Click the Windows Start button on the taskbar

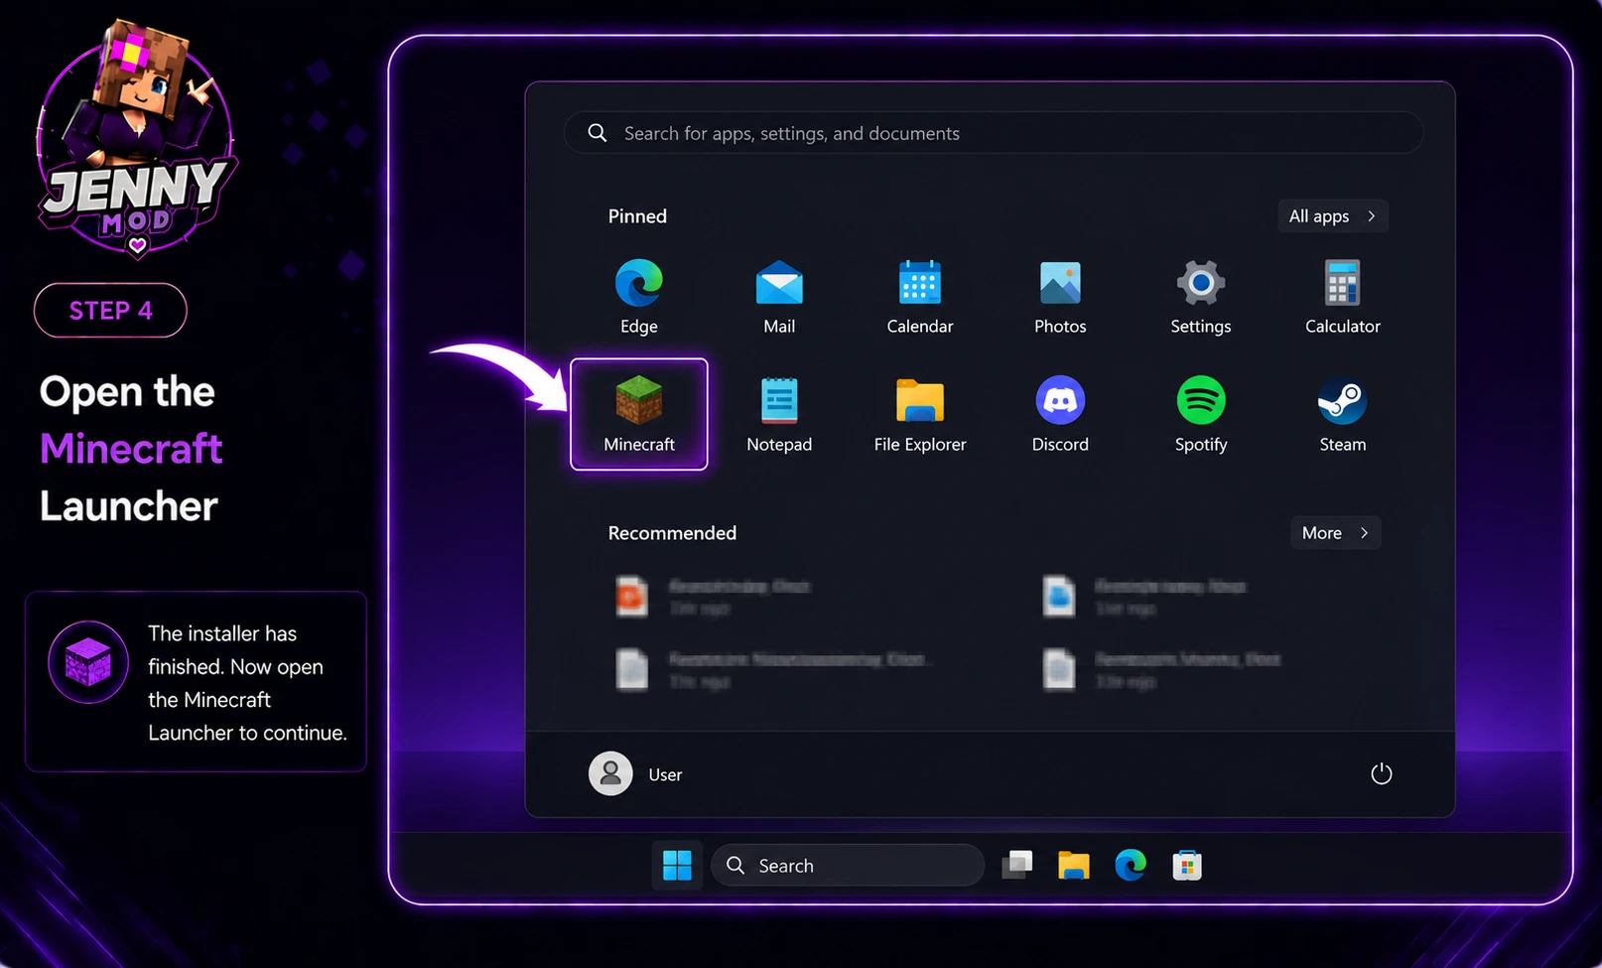(677, 866)
